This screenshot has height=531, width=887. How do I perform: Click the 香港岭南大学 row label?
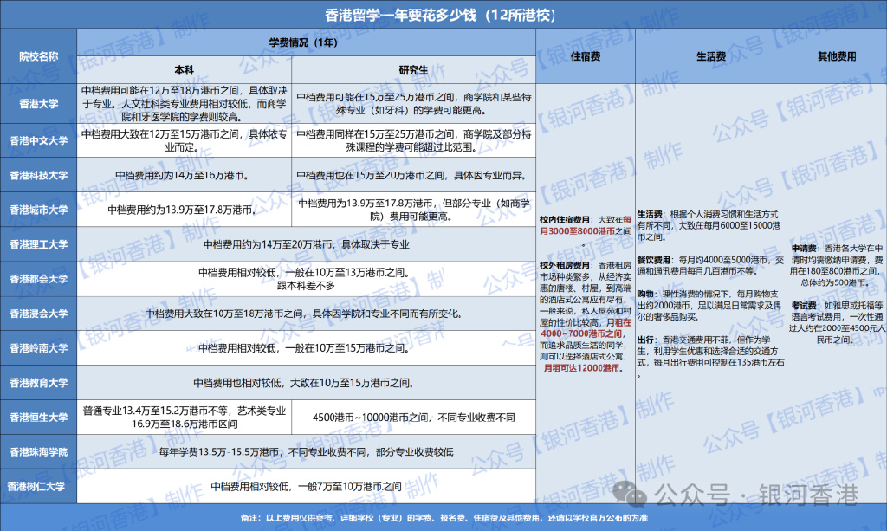(x=38, y=348)
